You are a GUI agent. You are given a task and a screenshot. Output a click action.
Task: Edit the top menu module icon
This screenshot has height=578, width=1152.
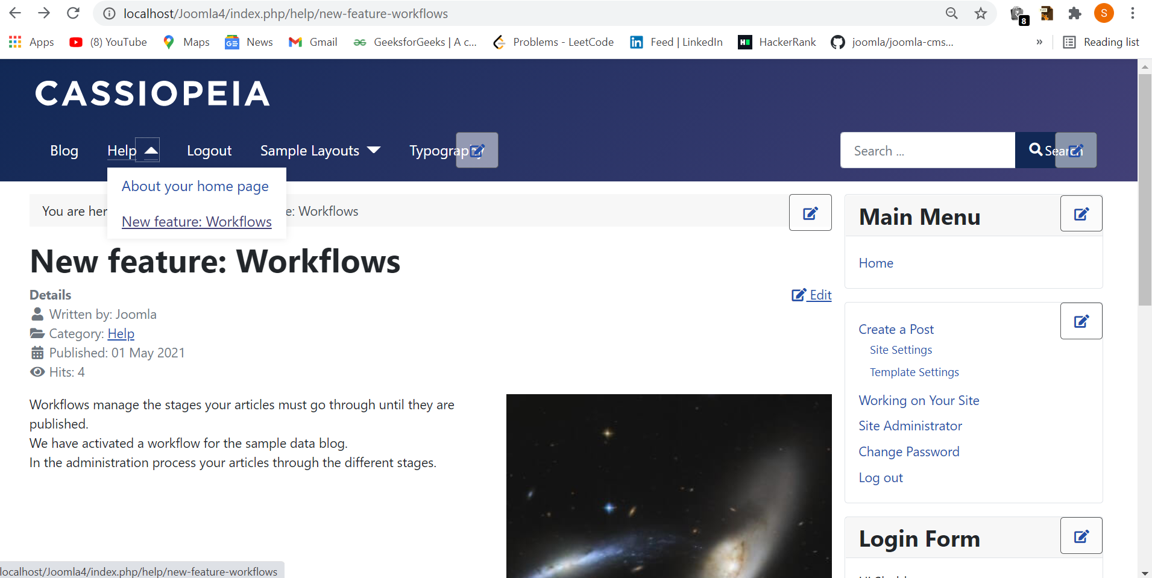[477, 150]
